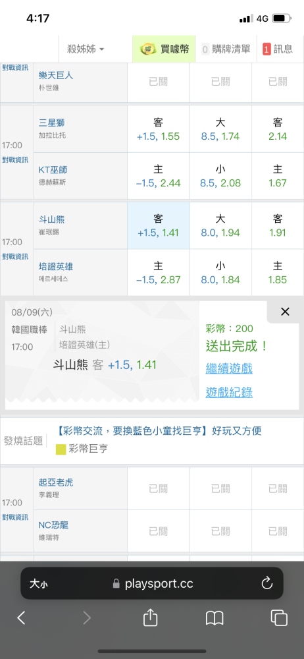The height and width of the screenshot is (659, 304).
Task: Show Safari tabs overview icon
Action: click(279, 618)
